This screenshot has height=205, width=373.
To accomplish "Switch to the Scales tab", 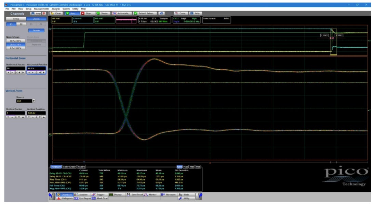I will tap(81, 167).
